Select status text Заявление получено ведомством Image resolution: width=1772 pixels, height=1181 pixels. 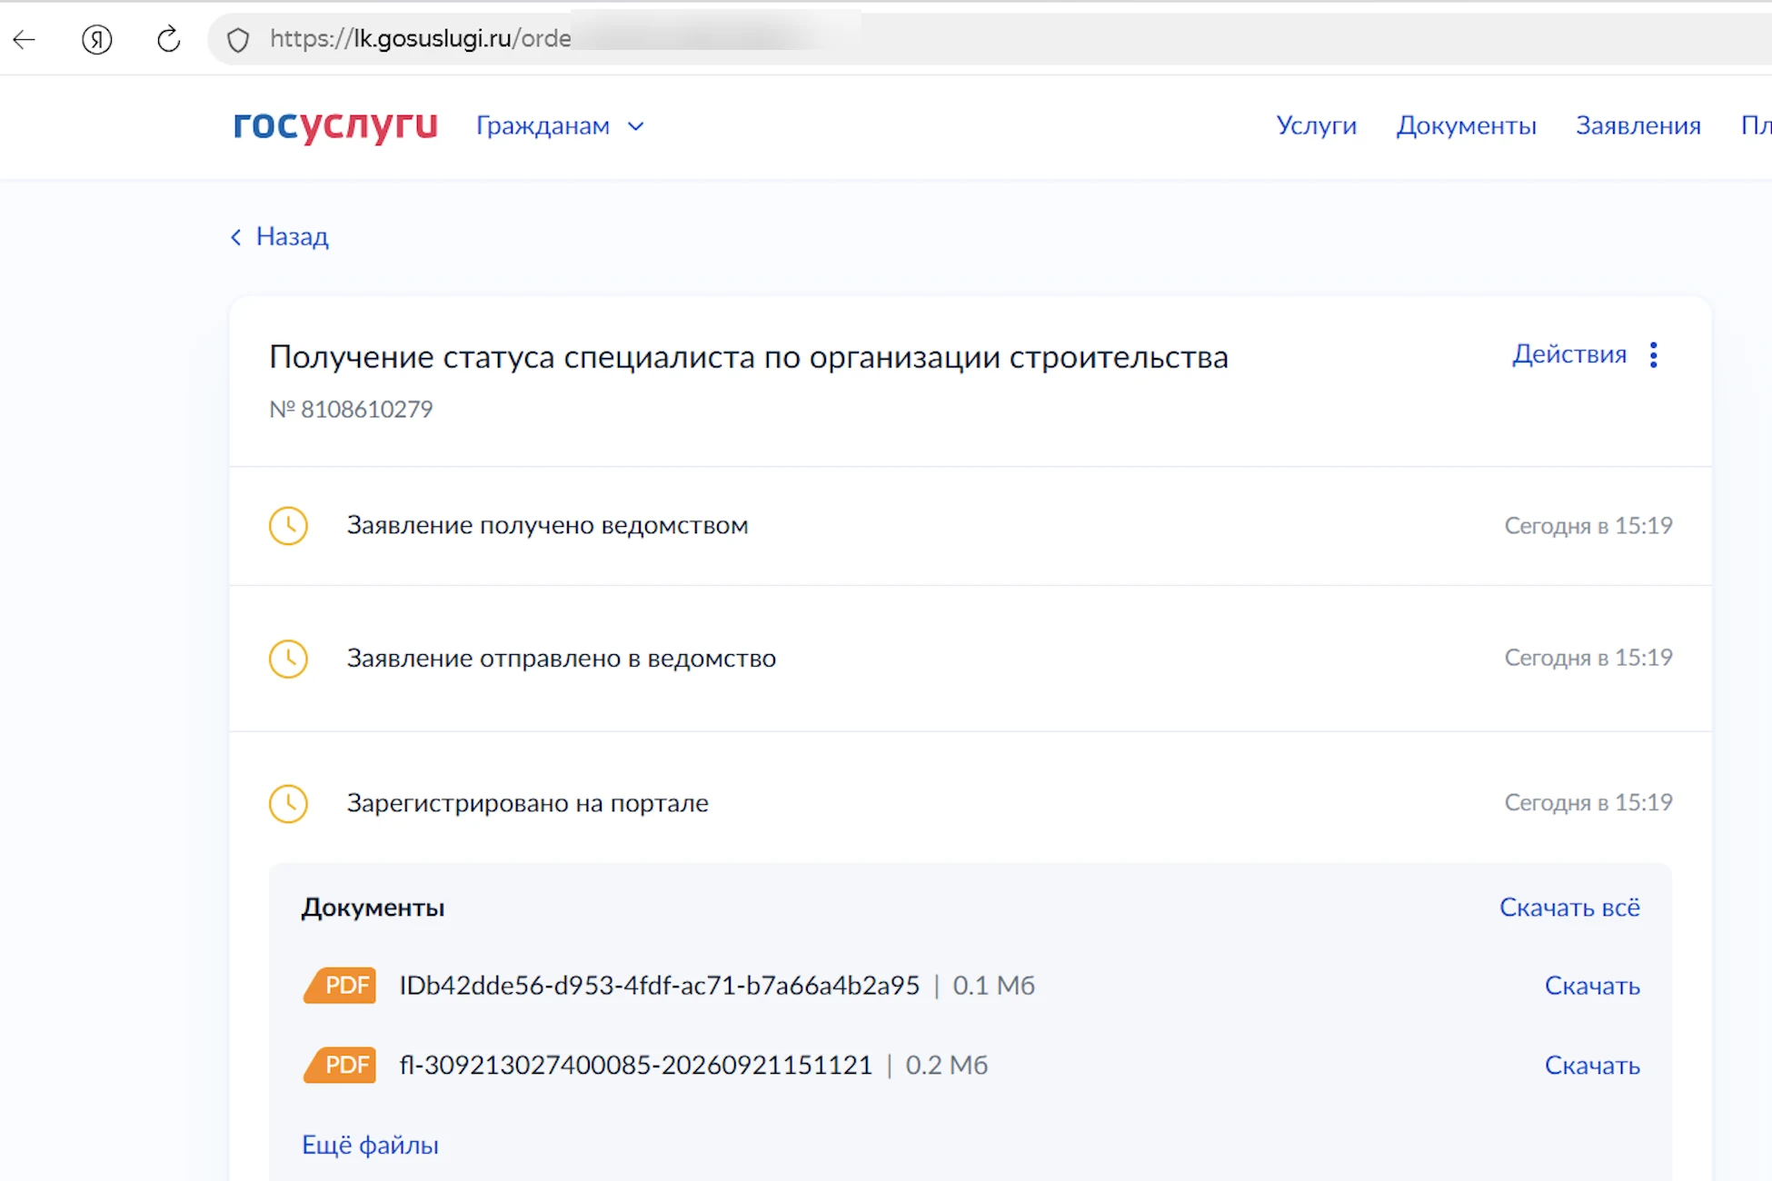pos(547,525)
